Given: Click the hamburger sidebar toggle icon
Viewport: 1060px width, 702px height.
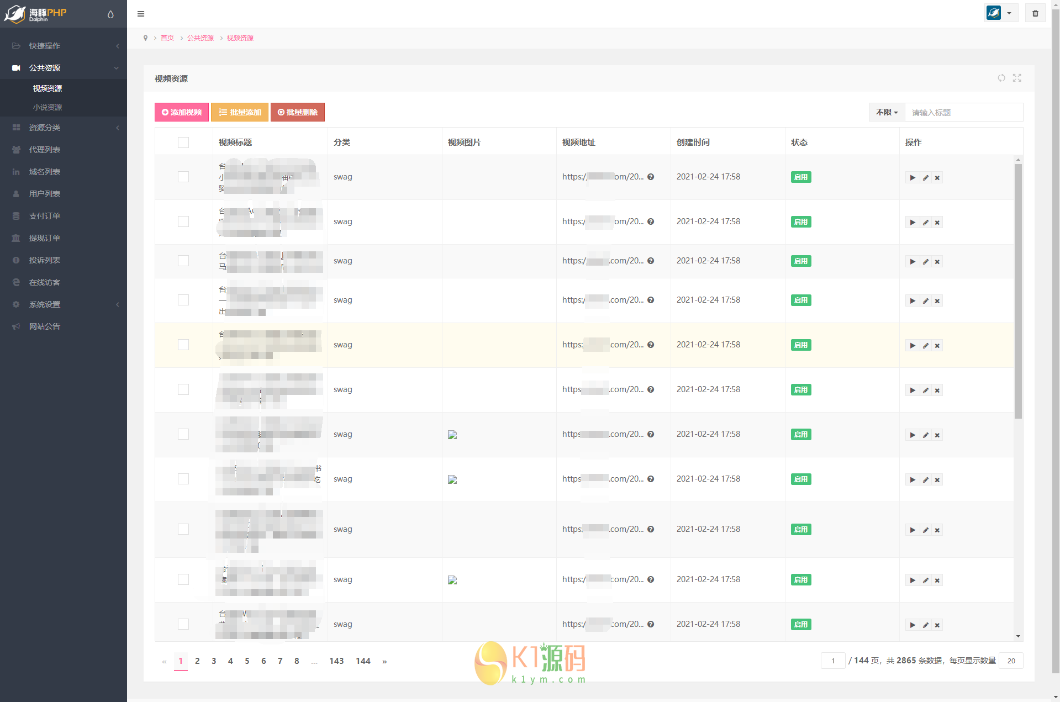Looking at the screenshot, I should (x=141, y=14).
